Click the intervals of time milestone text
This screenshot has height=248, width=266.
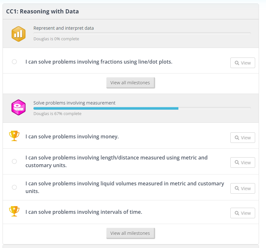[x=84, y=212]
